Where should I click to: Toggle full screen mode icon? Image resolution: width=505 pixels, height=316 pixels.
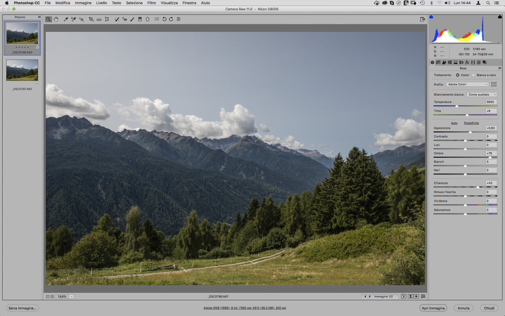[x=422, y=19]
